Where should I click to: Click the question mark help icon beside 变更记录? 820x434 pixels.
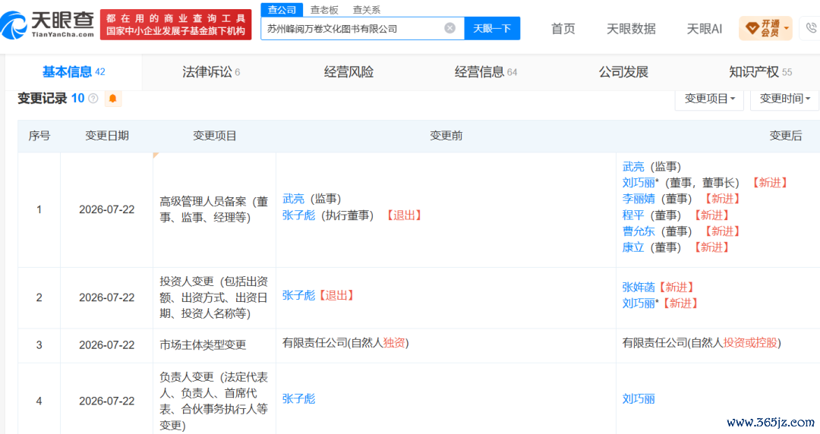click(x=93, y=99)
